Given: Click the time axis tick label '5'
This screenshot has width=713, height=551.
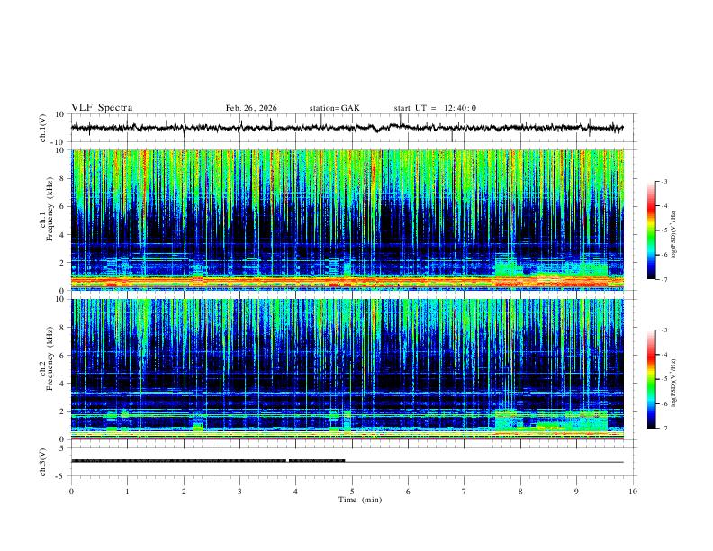Looking at the screenshot, I should coord(352,492).
